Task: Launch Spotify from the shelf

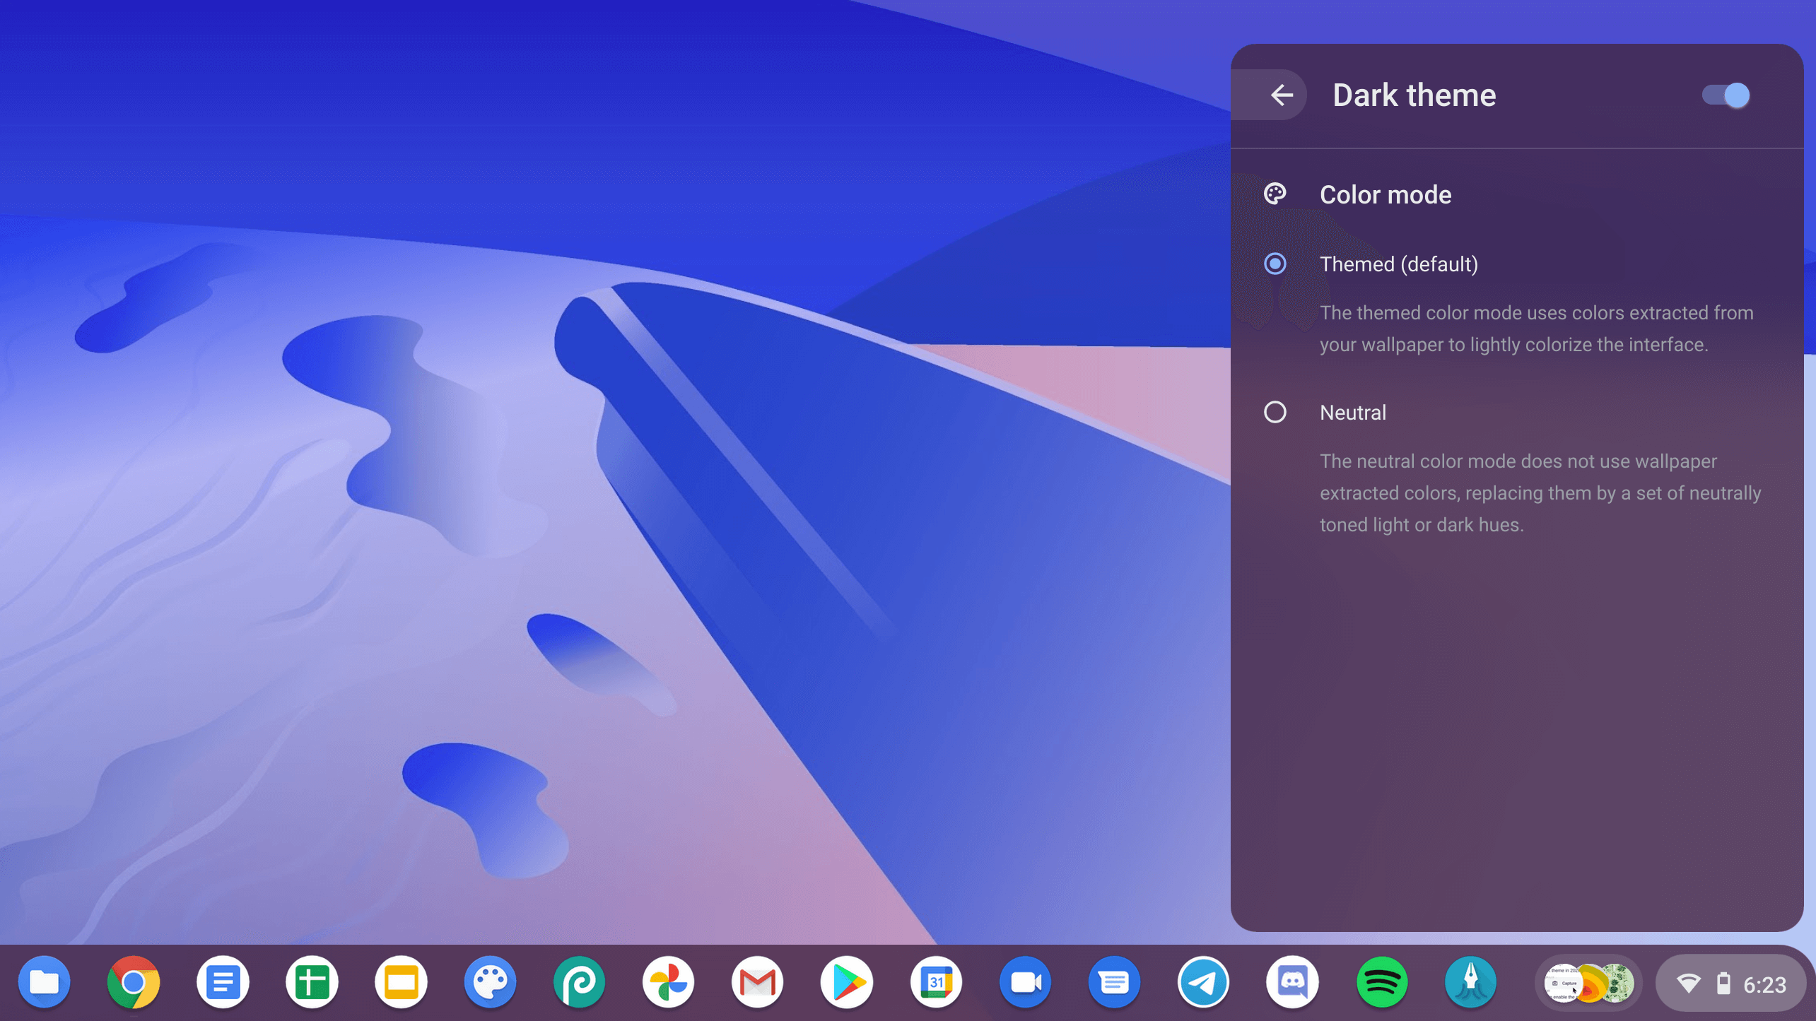Action: 1381,982
